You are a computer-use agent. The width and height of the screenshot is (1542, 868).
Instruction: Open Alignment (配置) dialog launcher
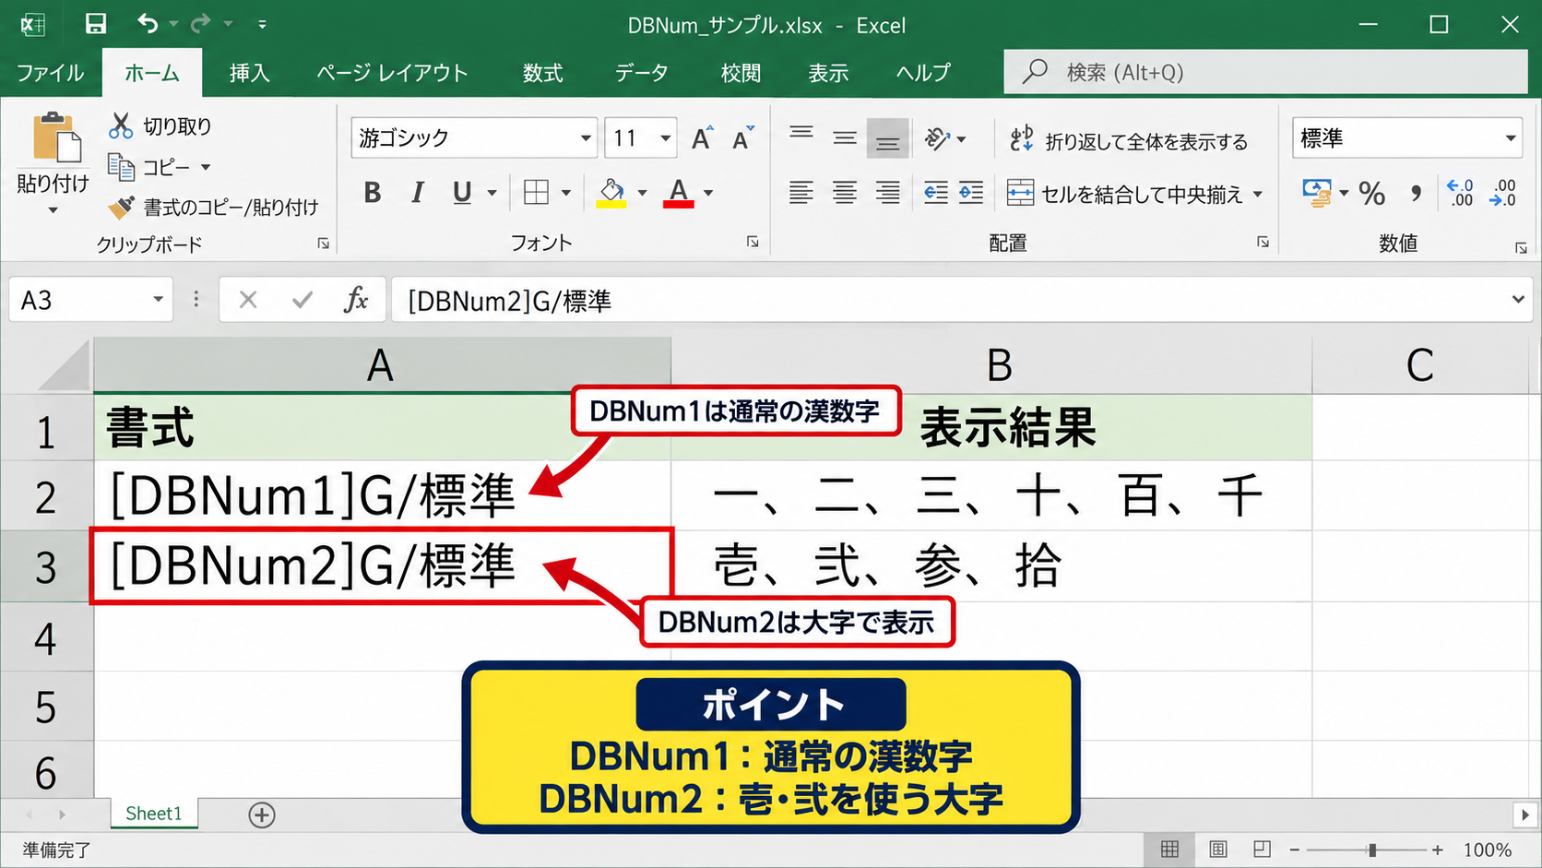coord(1263,242)
